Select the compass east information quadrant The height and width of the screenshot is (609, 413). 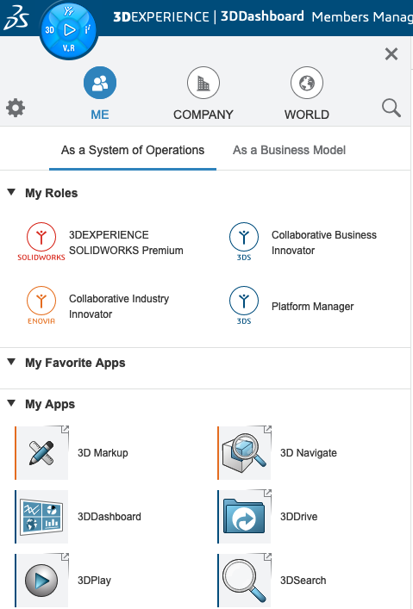pyautogui.click(x=88, y=30)
